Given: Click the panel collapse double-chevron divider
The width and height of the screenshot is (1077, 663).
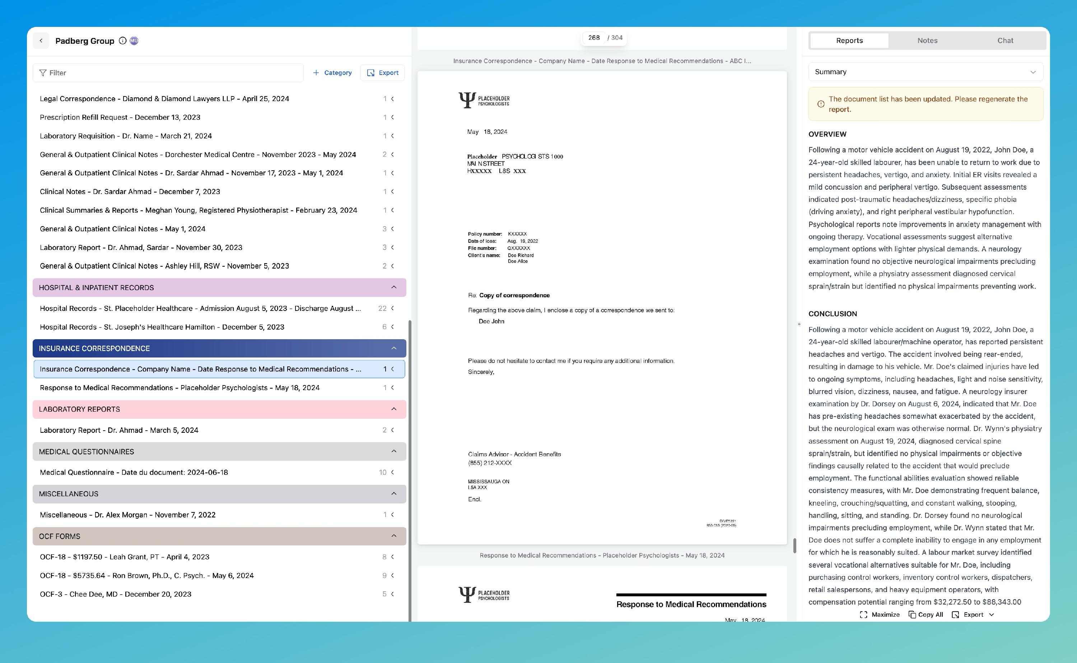Looking at the screenshot, I should coord(799,324).
